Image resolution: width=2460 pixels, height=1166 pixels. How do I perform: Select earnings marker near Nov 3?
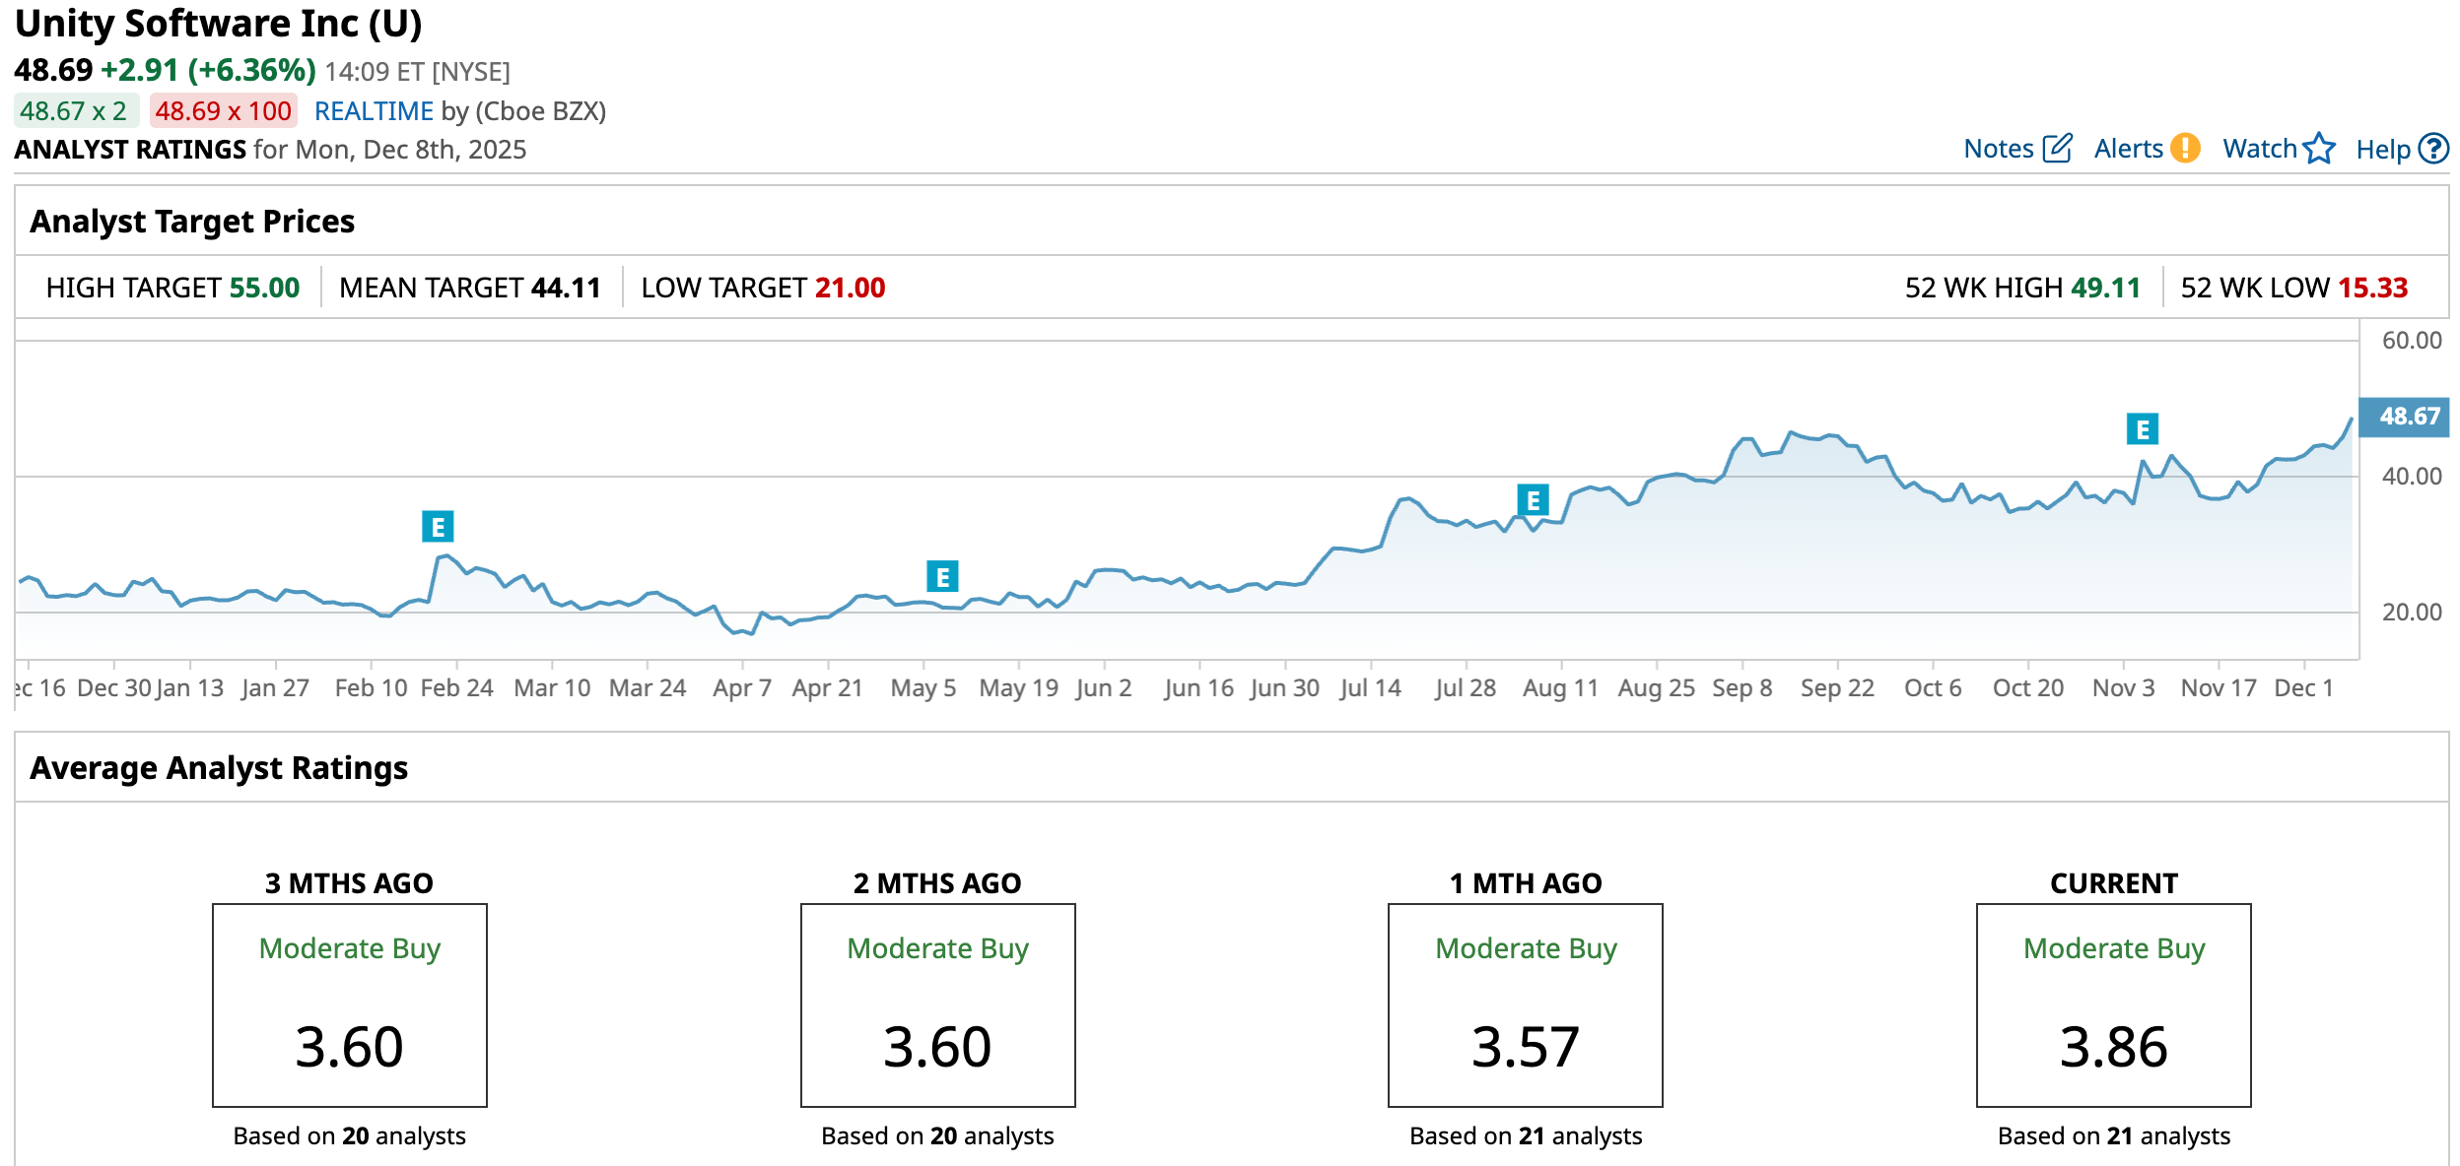click(x=2142, y=428)
